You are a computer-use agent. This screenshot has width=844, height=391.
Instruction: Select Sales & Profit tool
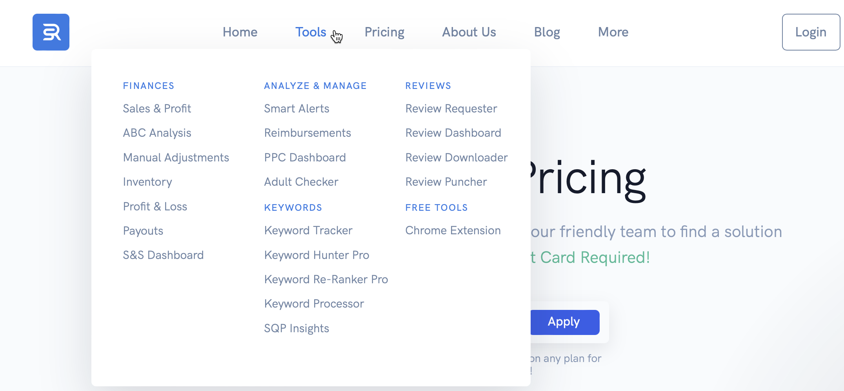tap(157, 109)
